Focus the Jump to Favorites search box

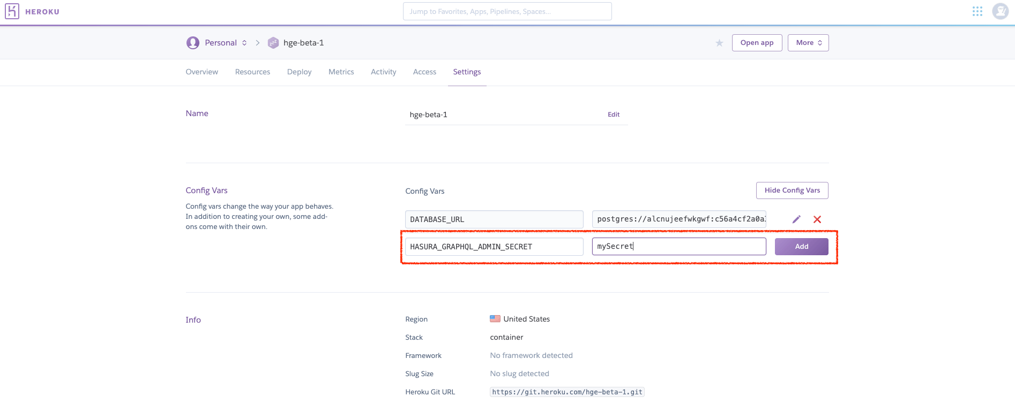point(507,11)
